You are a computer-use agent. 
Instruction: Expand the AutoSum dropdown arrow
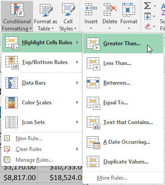tap(155, 6)
